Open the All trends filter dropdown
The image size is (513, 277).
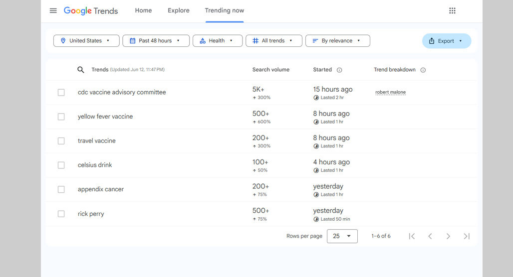click(x=274, y=41)
